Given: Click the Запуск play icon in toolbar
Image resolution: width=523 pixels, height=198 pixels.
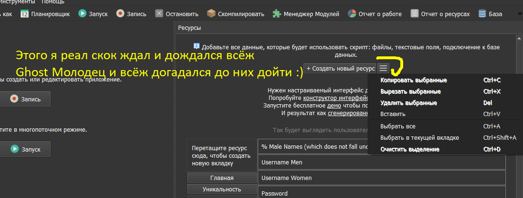Looking at the screenshot, I should pyautogui.click(x=82, y=14).
